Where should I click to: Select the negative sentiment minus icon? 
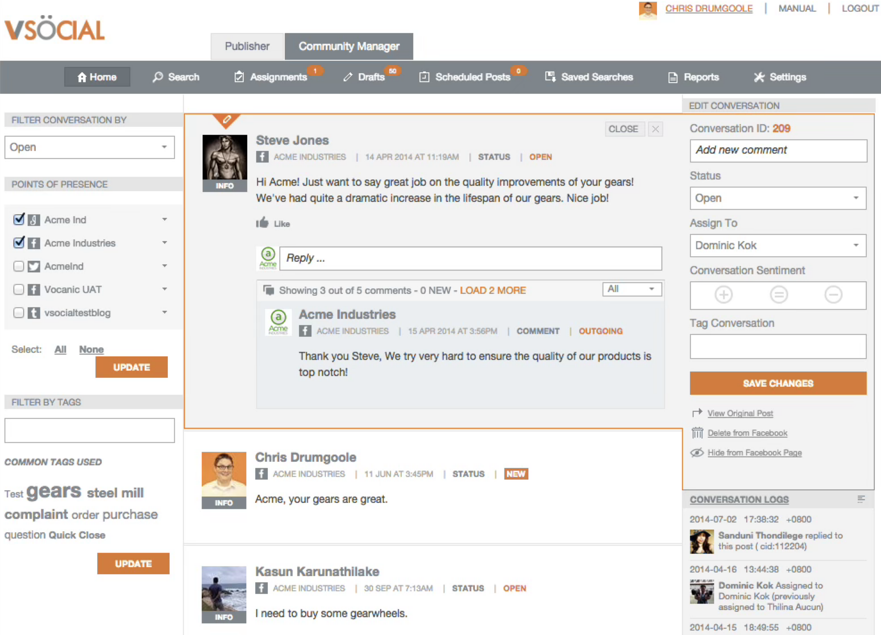(833, 295)
